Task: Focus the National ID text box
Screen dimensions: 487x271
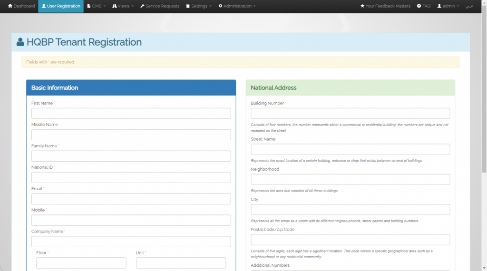Action: click(x=131, y=177)
